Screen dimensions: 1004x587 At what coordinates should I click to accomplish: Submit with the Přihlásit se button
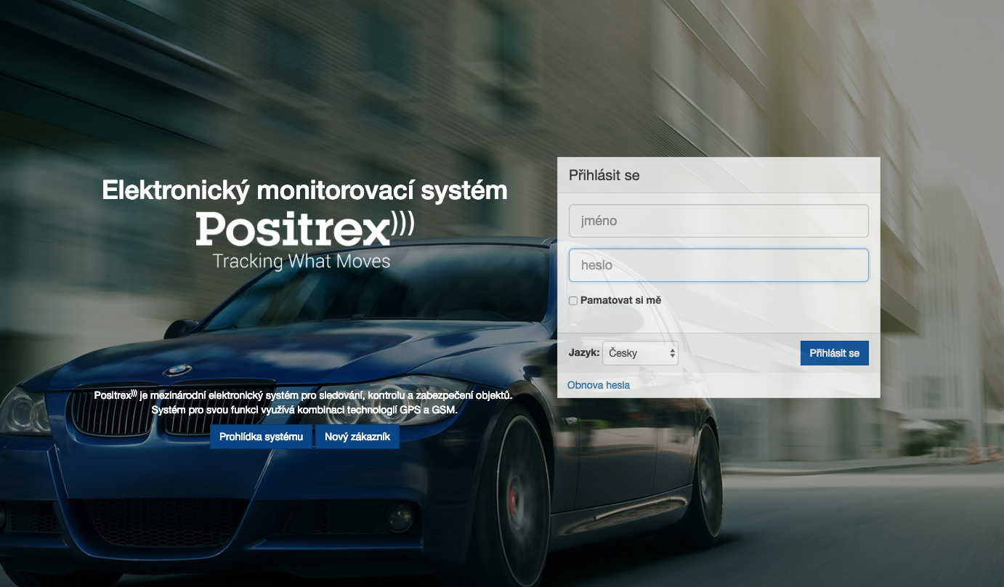click(835, 353)
